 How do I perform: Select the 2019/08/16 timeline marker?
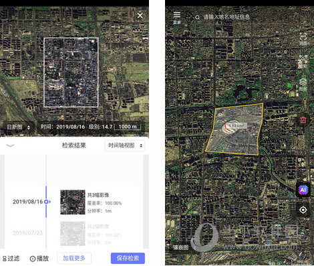coord(46,202)
